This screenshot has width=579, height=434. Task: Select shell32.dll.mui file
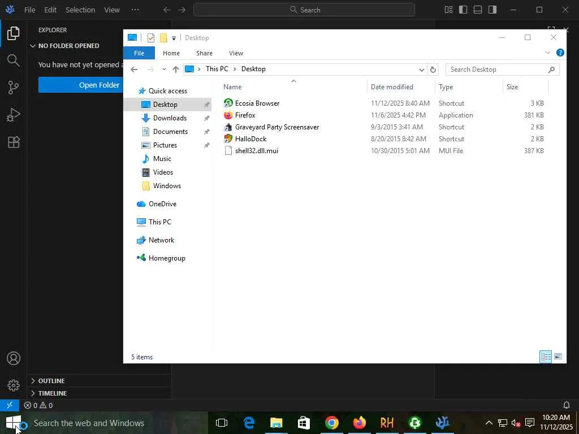[x=257, y=150]
